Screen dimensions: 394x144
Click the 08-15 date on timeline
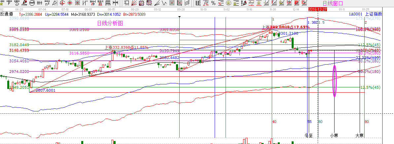[x=111, y=9]
